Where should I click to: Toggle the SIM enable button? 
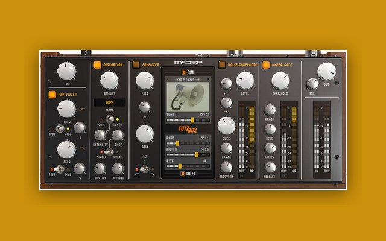click(x=183, y=72)
